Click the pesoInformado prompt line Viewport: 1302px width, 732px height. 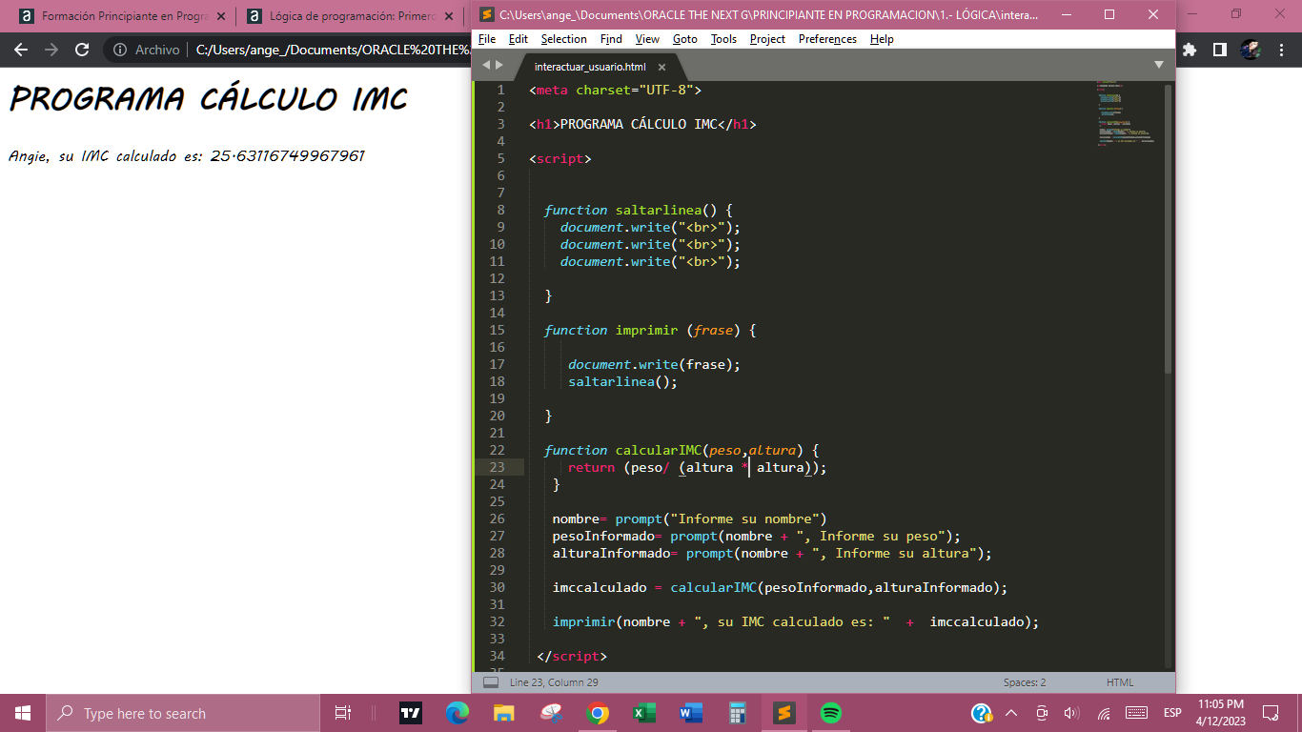click(757, 536)
